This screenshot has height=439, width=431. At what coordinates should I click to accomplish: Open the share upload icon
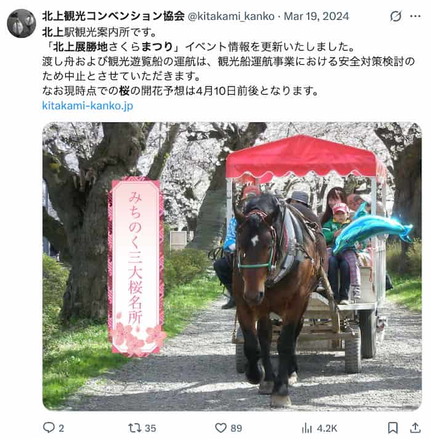416,428
